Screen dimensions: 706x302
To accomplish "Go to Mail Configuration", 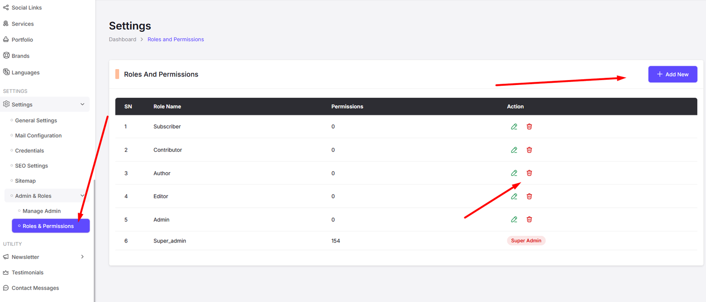I will point(38,136).
